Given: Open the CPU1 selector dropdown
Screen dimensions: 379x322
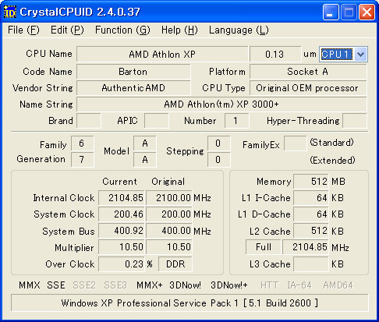Looking at the screenshot, I should (361, 55).
